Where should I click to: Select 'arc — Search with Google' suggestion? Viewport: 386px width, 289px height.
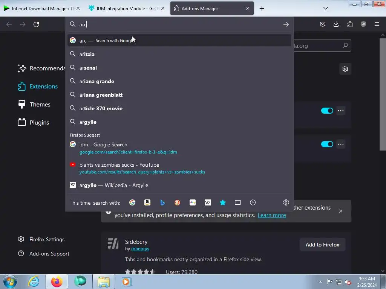(179, 41)
